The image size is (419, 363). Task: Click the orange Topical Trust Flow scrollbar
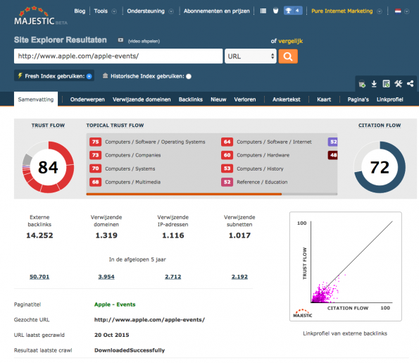coord(184,195)
